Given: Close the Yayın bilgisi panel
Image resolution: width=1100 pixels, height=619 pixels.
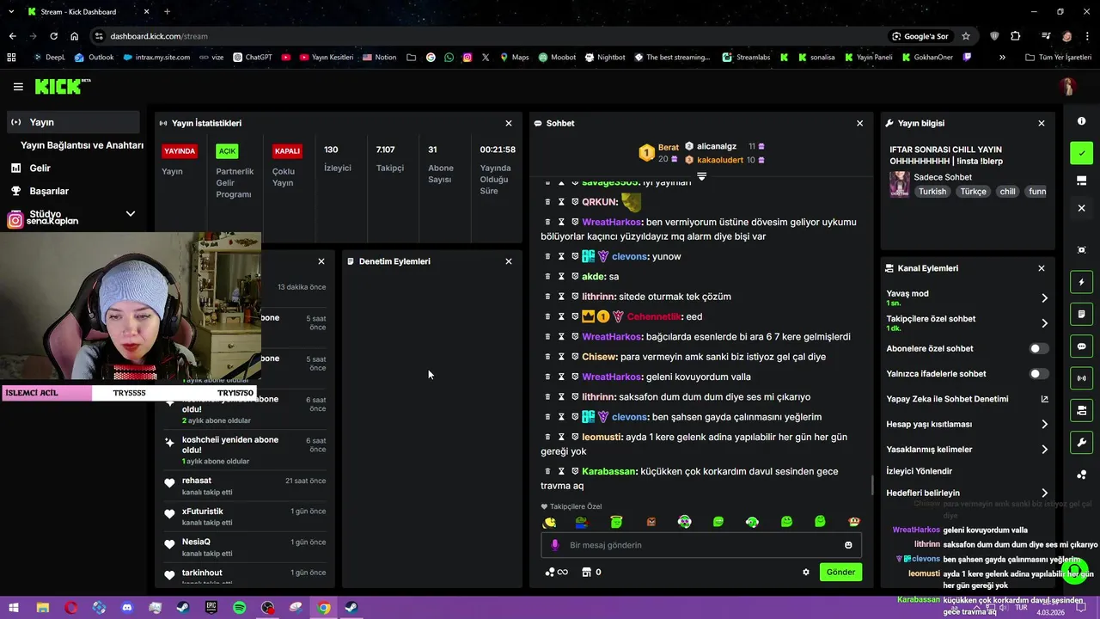Looking at the screenshot, I should click(x=1042, y=124).
